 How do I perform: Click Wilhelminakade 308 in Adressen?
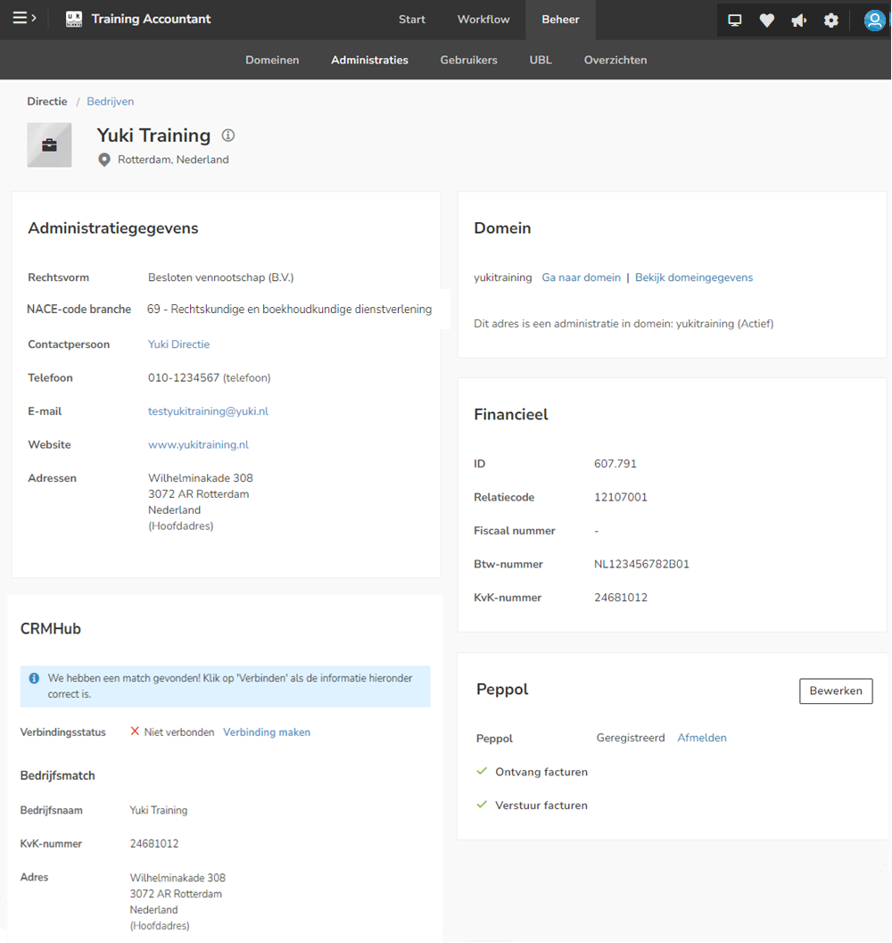201,478
